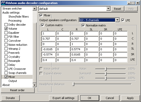Tick the Swap channels checkbox
This screenshot has width=141, height=102.
pyautogui.click(x=6, y=73)
